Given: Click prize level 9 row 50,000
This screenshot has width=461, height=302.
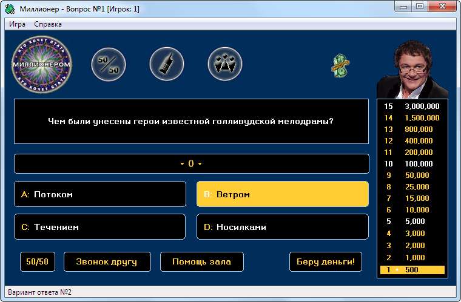Looking at the screenshot, I should tap(412, 176).
